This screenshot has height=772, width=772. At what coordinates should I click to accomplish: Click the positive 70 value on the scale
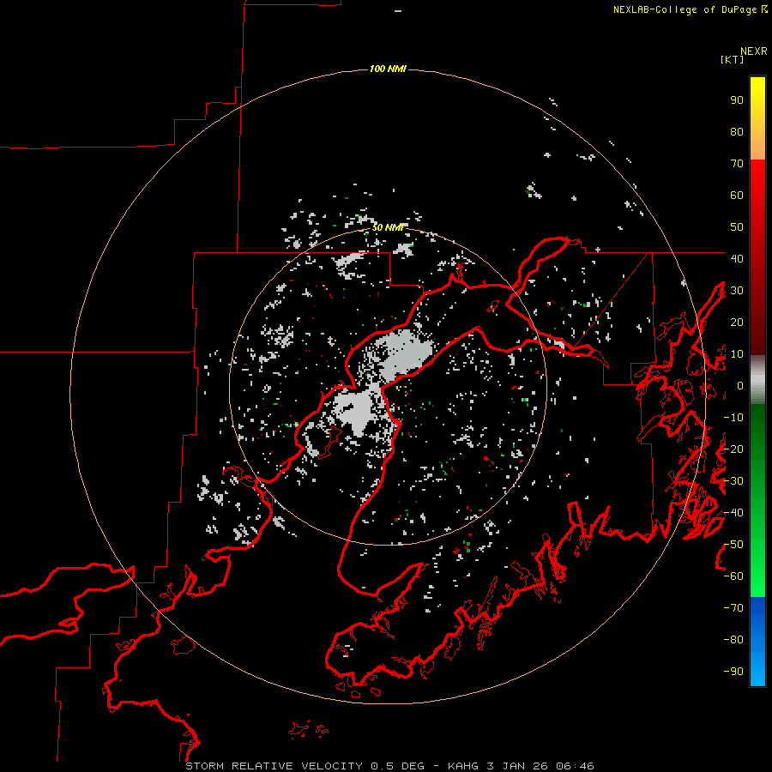tap(737, 164)
